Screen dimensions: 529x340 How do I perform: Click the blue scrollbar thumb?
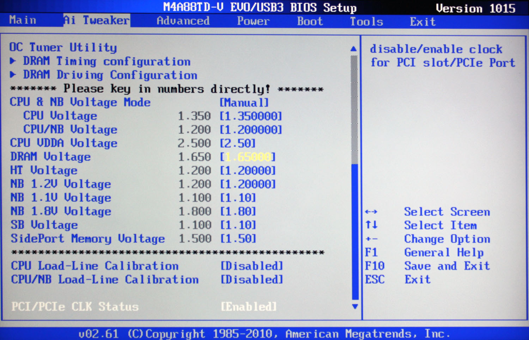click(355, 231)
